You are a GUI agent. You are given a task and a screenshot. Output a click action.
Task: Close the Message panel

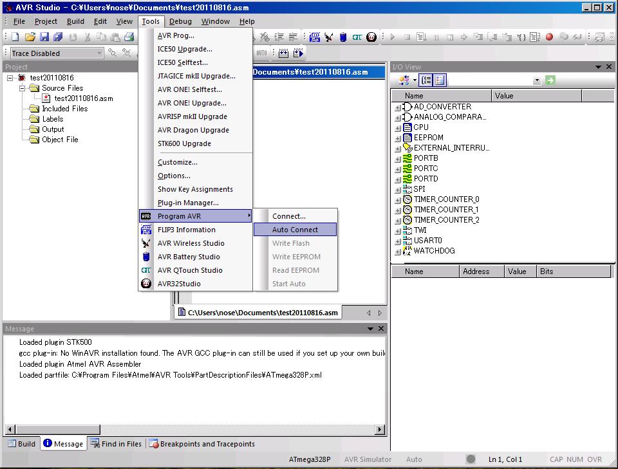click(381, 328)
